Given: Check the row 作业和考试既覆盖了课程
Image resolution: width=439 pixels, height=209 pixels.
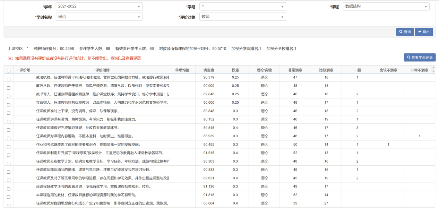Looking at the screenshot, I should click(9, 147).
